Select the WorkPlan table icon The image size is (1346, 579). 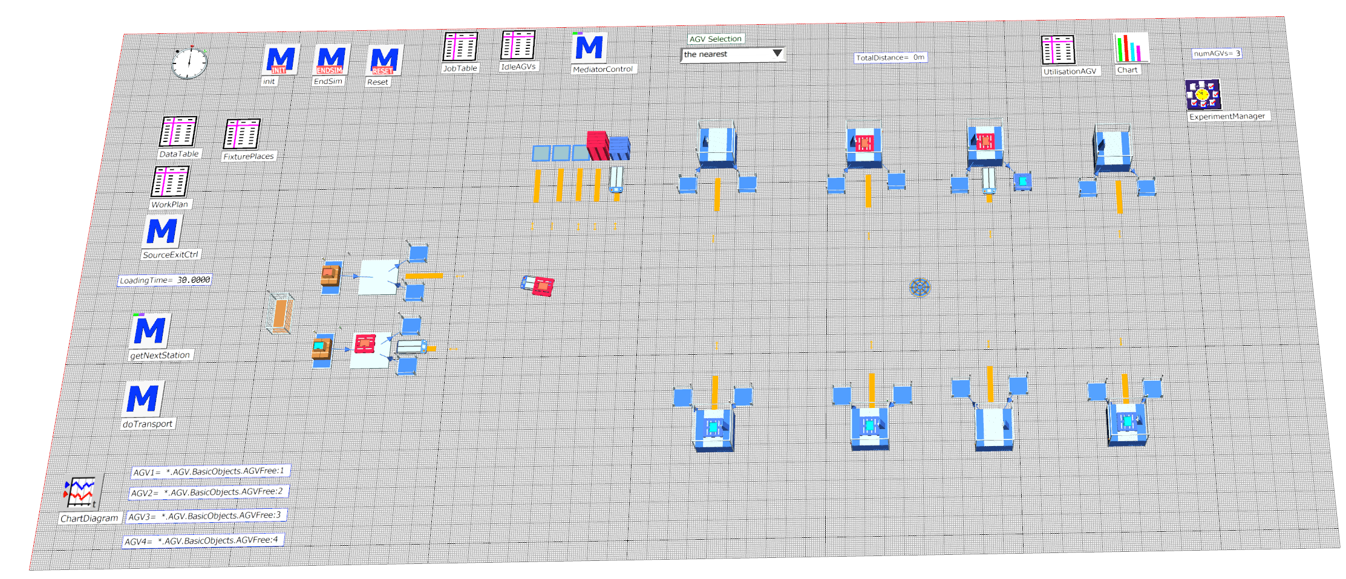click(x=170, y=182)
